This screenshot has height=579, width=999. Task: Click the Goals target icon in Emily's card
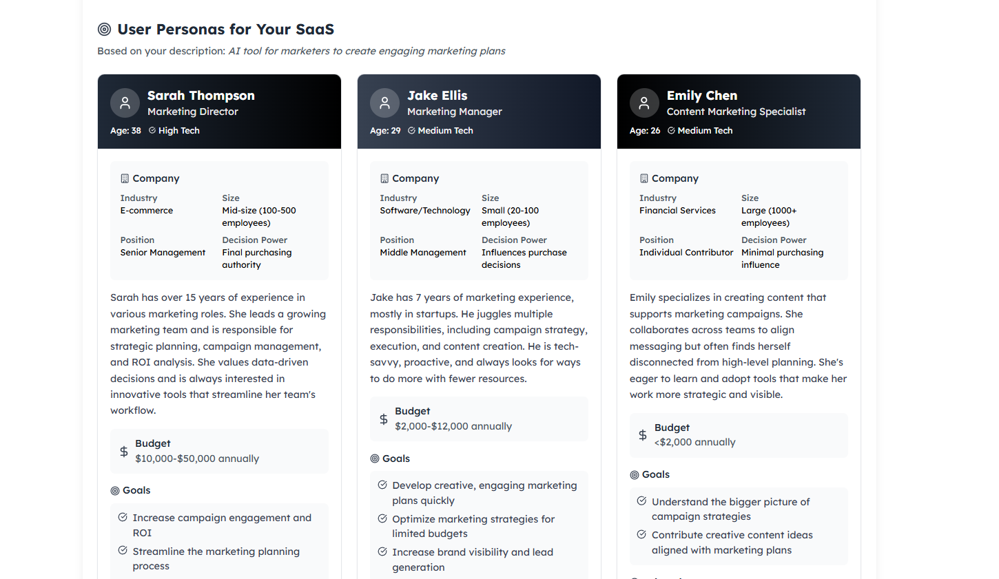pos(635,475)
